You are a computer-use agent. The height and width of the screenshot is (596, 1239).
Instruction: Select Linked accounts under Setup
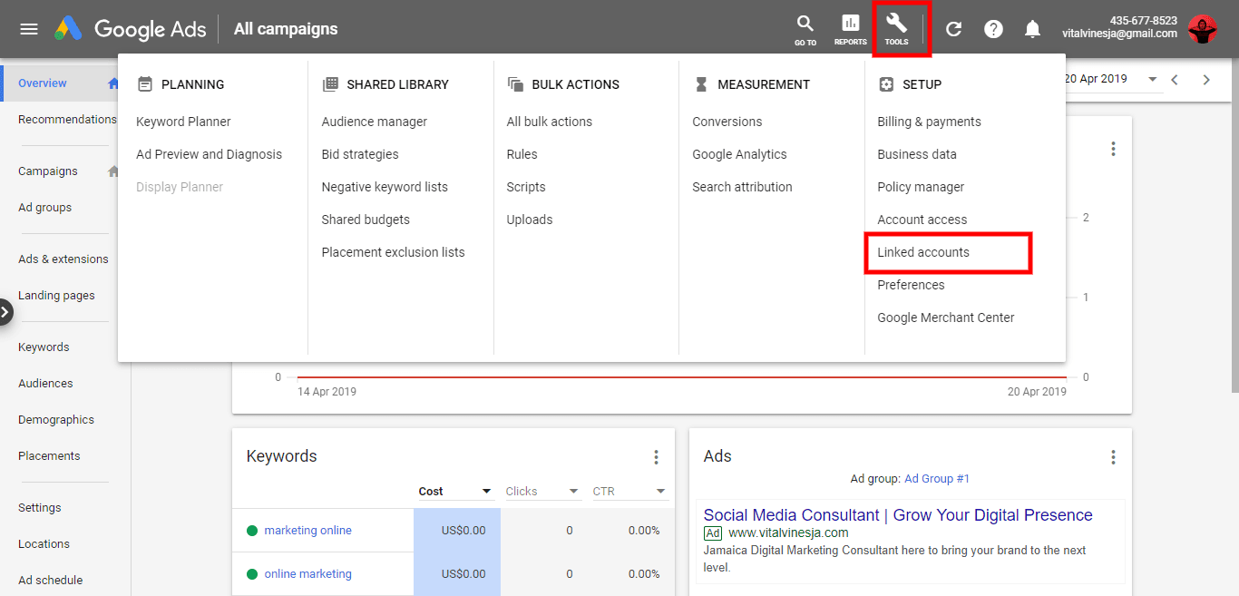coord(923,252)
